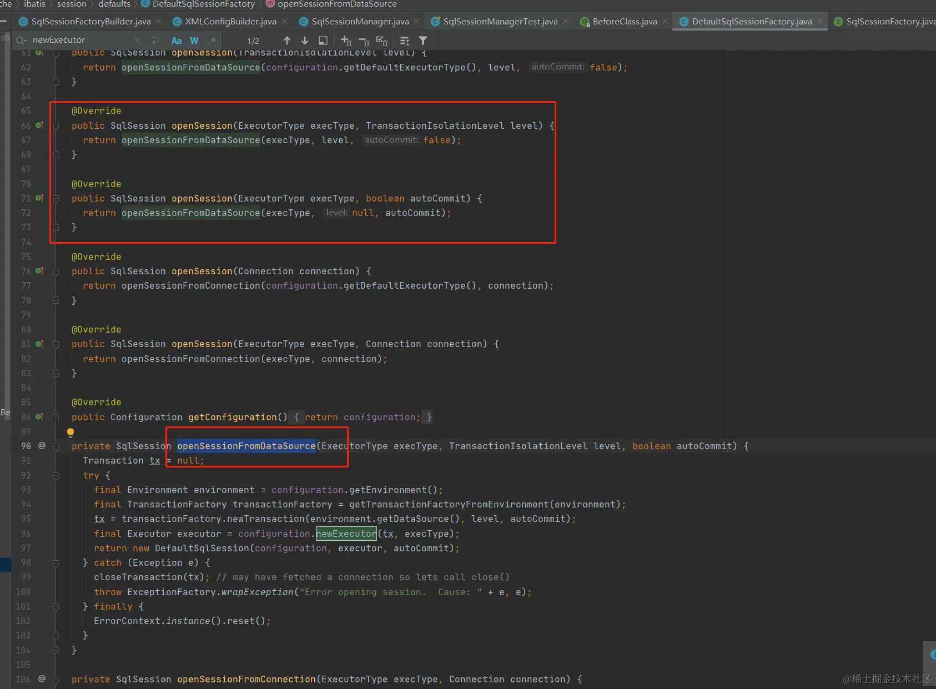Image resolution: width=936 pixels, height=689 pixels.
Task: Click the implements gutter icon on line 66
Action: point(39,125)
